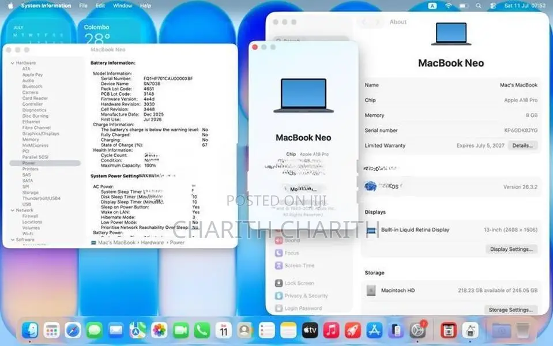Screen dimensions: 553x346
Task: Open the Apple menu
Action: click(10, 6)
